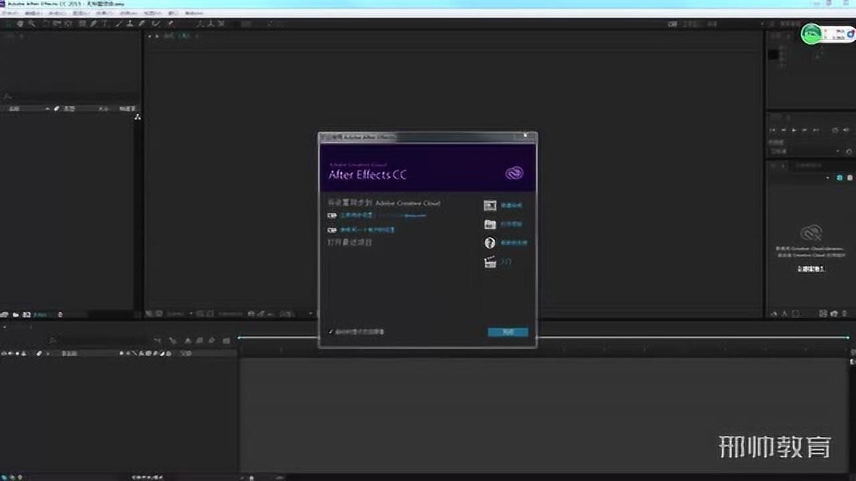
Task: Select the Pan Behind anchor point tool
Action: click(68, 23)
